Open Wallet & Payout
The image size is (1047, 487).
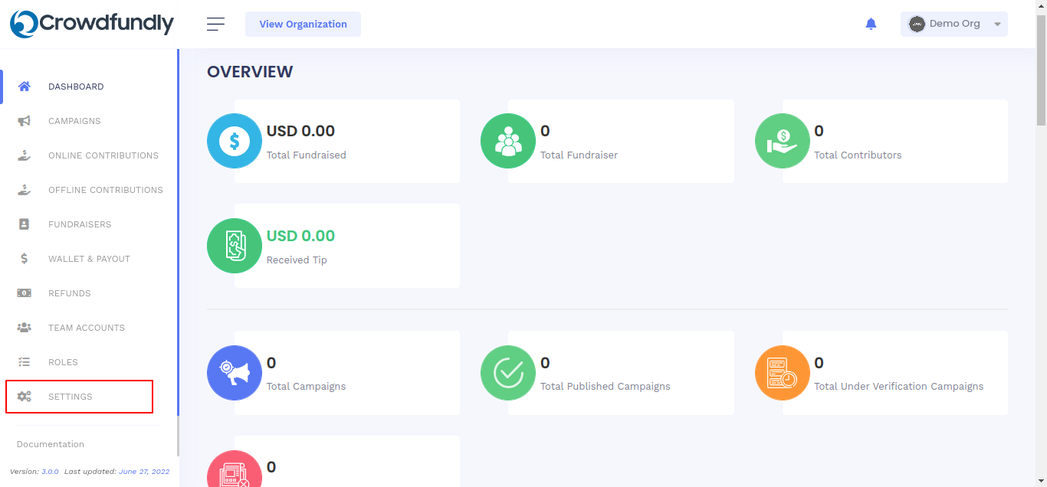89,259
